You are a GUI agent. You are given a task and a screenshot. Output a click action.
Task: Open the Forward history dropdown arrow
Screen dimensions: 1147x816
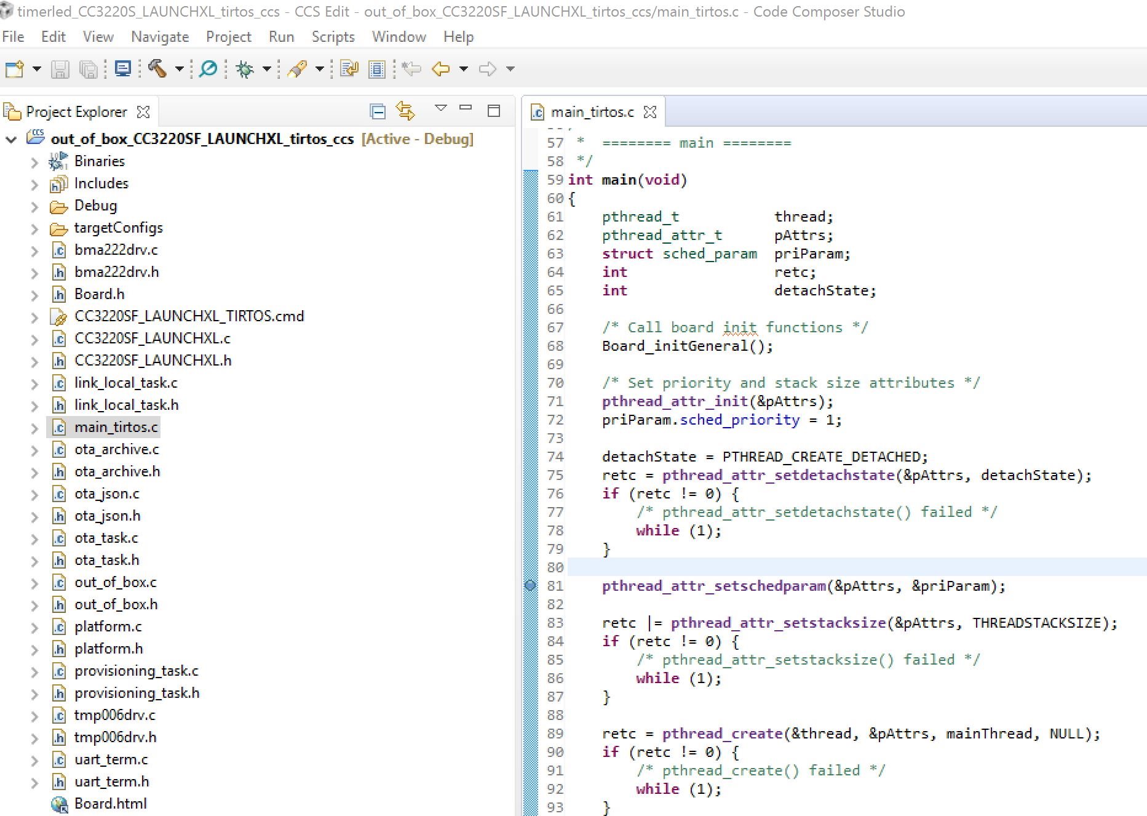pos(510,69)
